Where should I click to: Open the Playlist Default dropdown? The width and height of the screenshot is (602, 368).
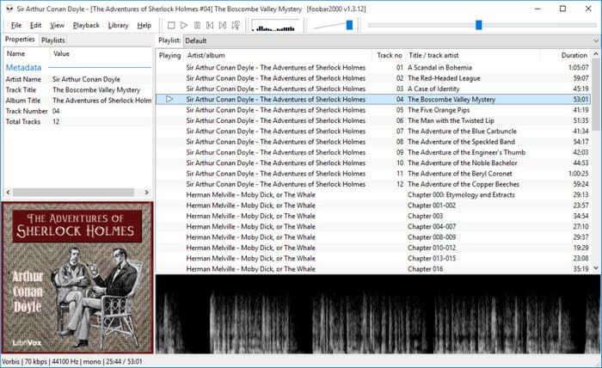click(391, 40)
